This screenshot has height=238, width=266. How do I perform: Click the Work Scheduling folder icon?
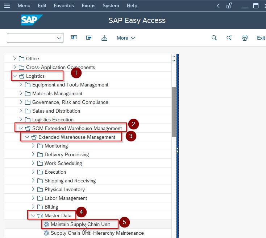click(x=40, y=163)
